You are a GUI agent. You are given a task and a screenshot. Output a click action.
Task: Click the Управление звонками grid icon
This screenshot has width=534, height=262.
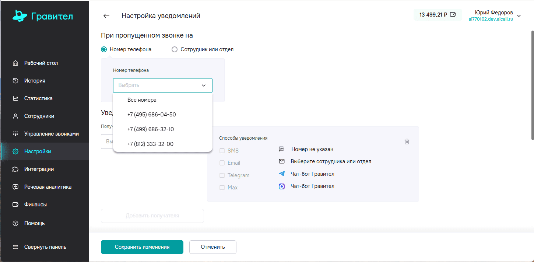pos(15,134)
